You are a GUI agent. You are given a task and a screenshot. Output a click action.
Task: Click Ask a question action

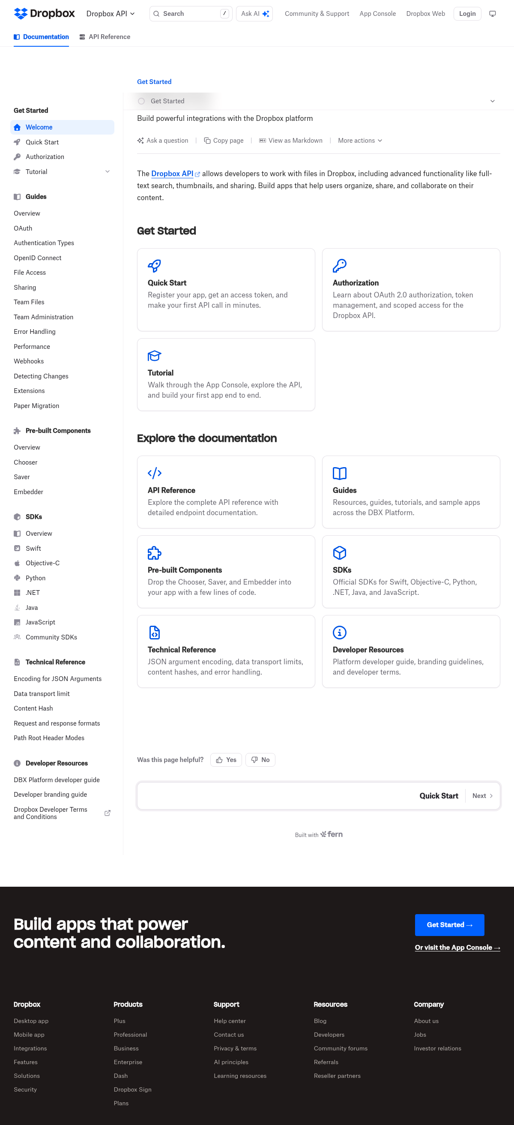163,141
